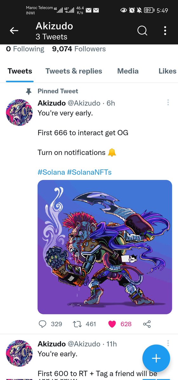The image size is (178, 380).
Task: Tap the back arrow icon
Action: [x=14, y=30]
